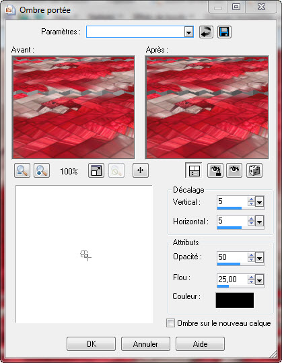This screenshot has width=282, height=363.
Task: Click the proof eye icon
Action: [234, 170]
